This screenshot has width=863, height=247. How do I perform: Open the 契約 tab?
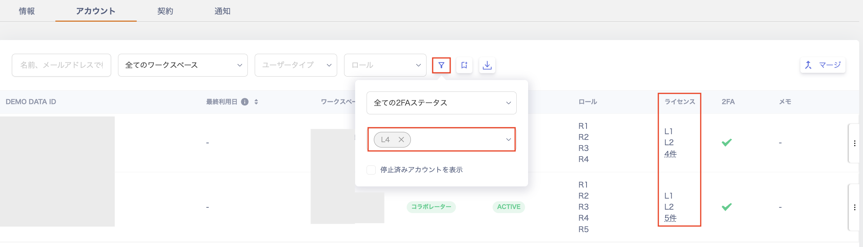(x=165, y=11)
